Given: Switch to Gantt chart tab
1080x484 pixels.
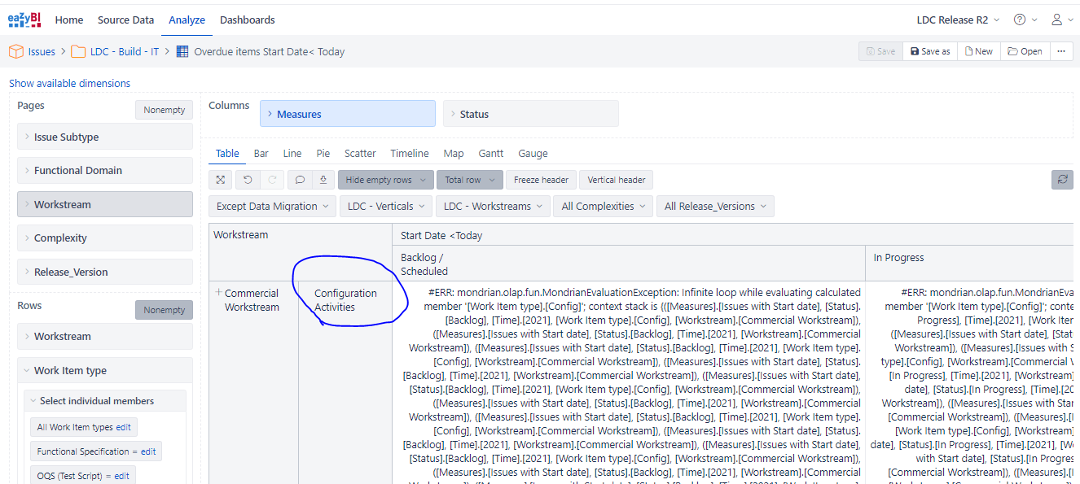Looking at the screenshot, I should 491,154.
